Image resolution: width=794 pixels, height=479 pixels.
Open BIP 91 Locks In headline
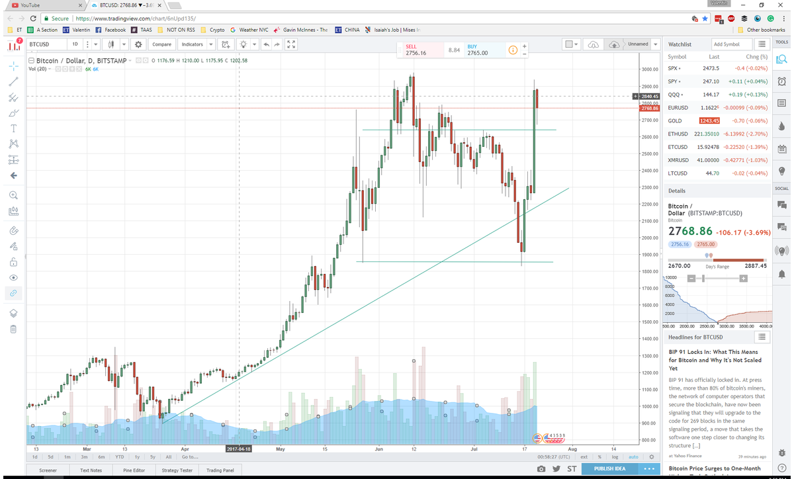click(x=715, y=361)
